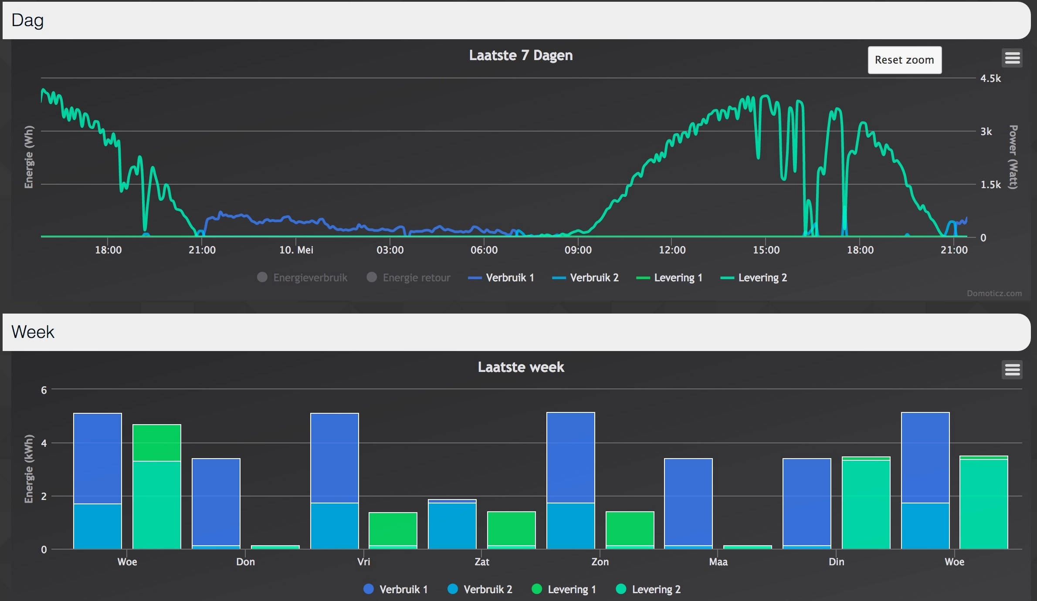
Task: Open the Laatste week chart export menu
Action: click(1012, 370)
